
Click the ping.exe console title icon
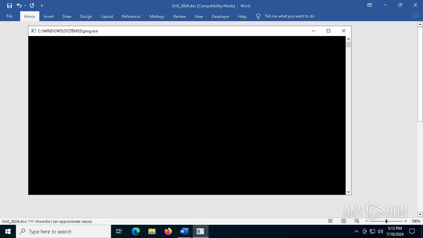(x=33, y=31)
